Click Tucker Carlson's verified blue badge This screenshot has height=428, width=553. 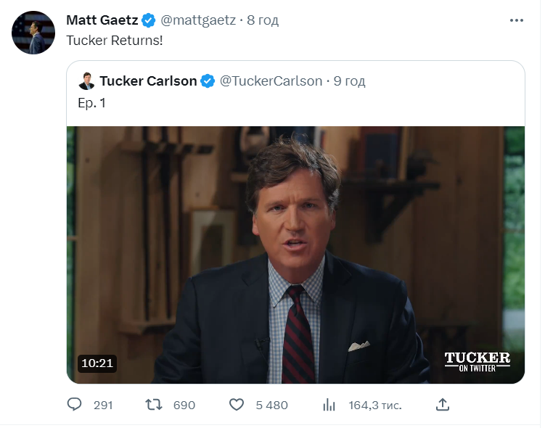coord(208,81)
